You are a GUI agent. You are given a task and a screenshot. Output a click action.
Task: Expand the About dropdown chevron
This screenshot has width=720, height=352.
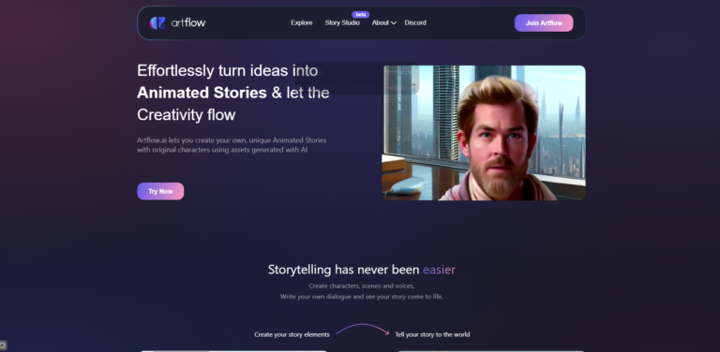point(394,23)
